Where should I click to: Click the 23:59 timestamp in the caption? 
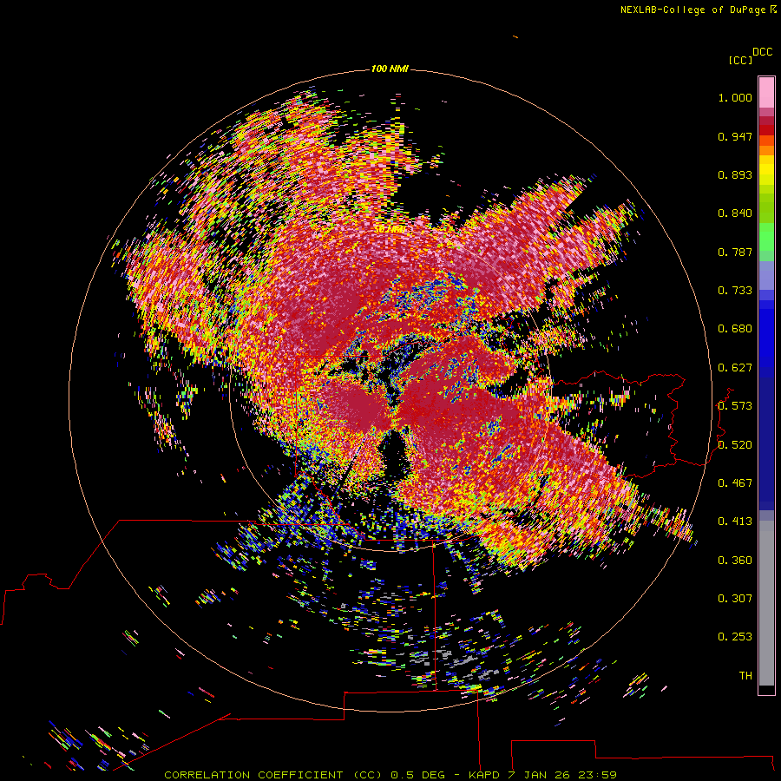[597, 775]
